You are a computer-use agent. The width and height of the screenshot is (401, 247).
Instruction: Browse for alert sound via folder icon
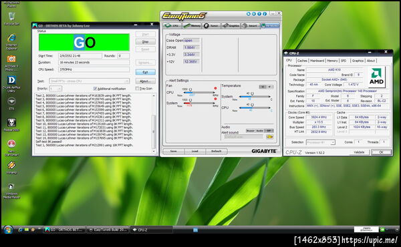269,137
